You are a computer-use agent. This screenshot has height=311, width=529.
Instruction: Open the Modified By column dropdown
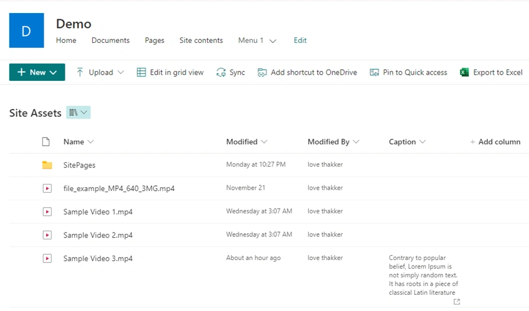(356, 142)
